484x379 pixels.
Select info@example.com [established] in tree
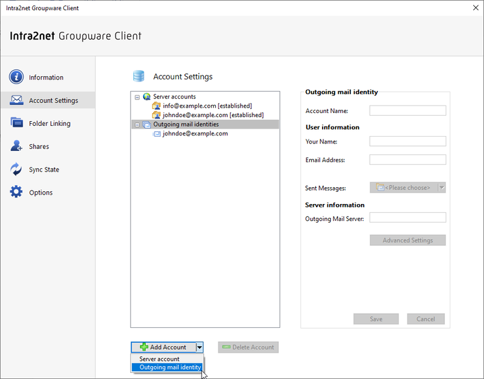coord(207,106)
